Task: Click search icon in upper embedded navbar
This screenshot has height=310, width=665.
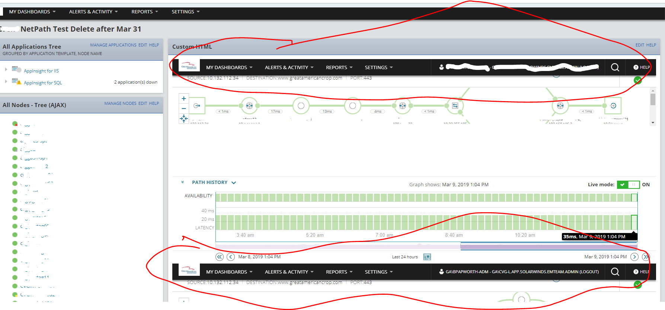Action: 615,67
